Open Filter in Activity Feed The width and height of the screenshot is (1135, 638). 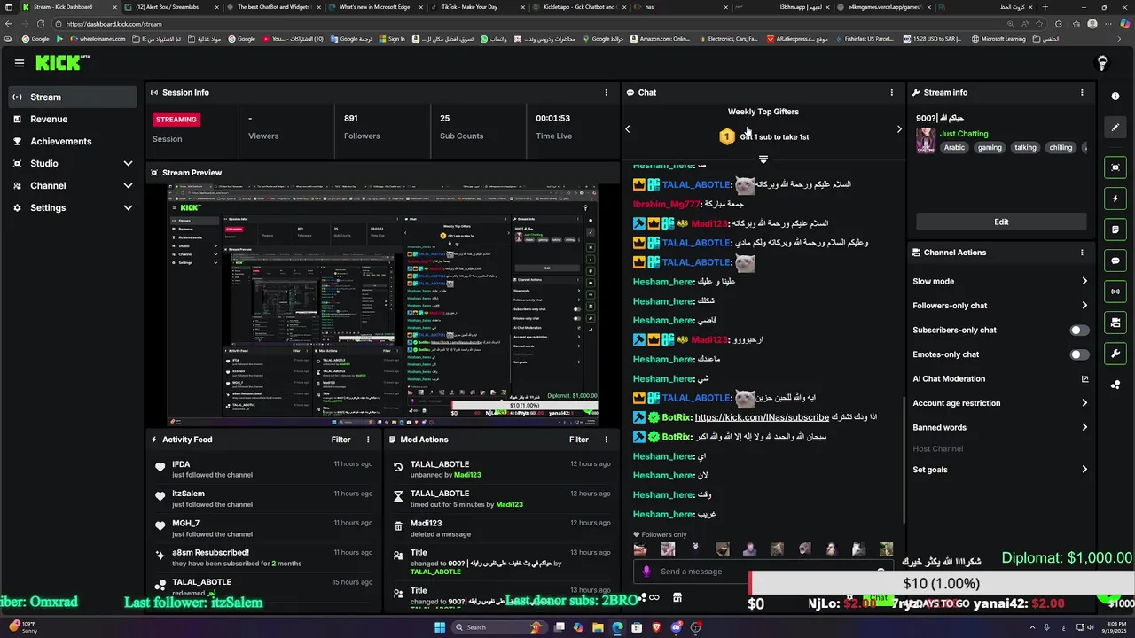(341, 440)
